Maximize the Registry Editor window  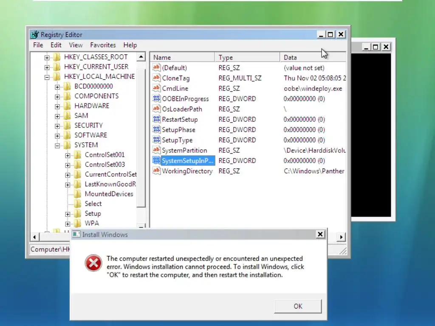[330, 34]
